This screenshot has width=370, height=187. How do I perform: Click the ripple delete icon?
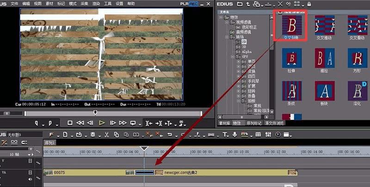(160, 135)
